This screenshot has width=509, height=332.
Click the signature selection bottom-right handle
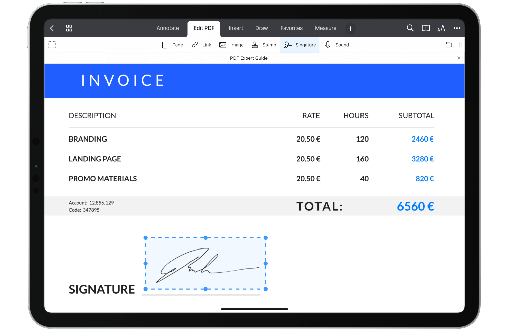pyautogui.click(x=266, y=289)
